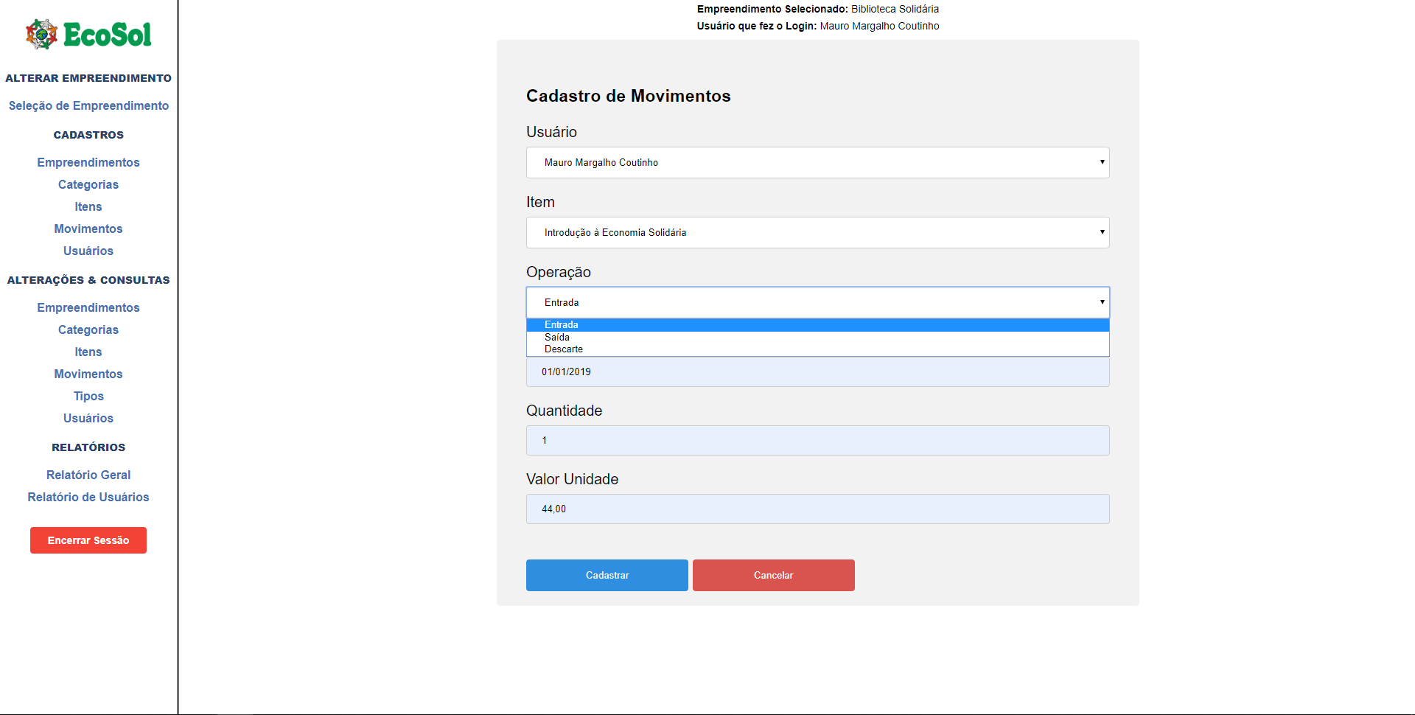This screenshot has height=715, width=1415.
Task: Open Relatório Geral link
Action: (88, 475)
